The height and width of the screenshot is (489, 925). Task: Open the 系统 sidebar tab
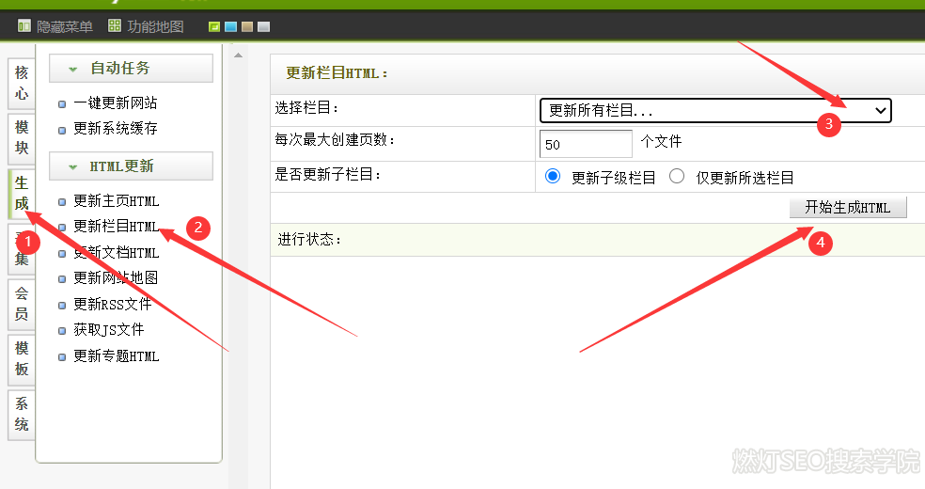click(22, 415)
